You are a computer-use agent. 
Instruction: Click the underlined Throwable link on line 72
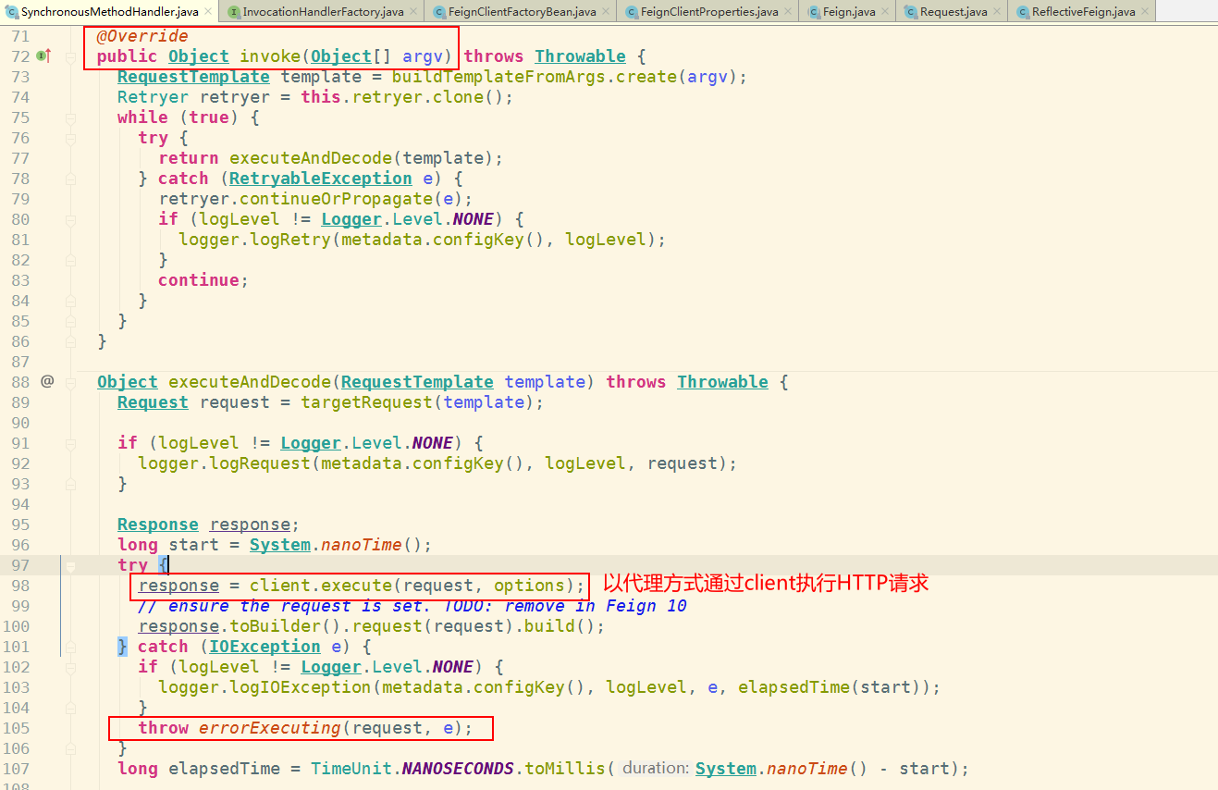(579, 56)
